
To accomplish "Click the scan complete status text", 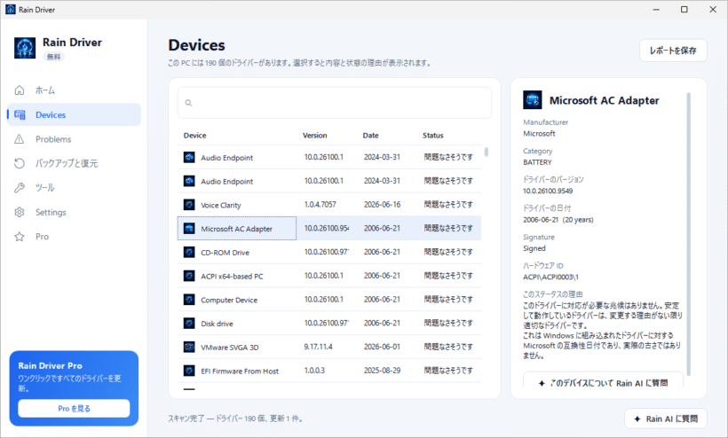I will (236, 418).
